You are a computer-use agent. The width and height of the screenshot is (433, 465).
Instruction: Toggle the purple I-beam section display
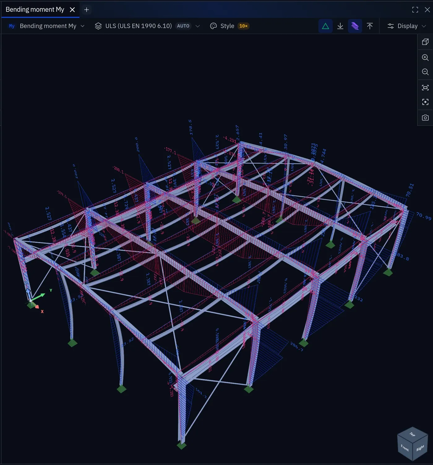coord(355,26)
